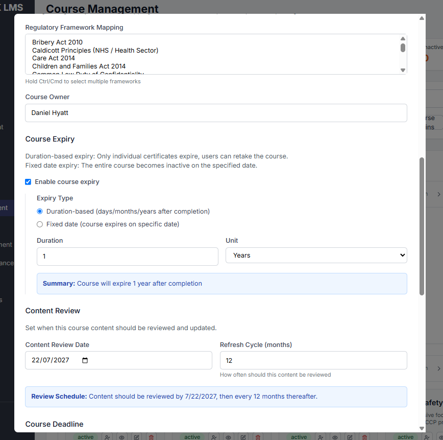
Task: Open the calendar picker in Content Review Date
Action: [x=85, y=360]
